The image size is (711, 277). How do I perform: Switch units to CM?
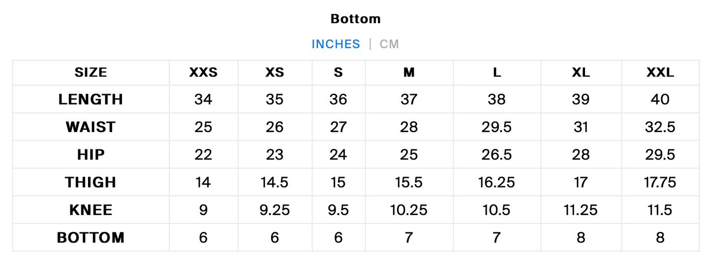point(389,44)
